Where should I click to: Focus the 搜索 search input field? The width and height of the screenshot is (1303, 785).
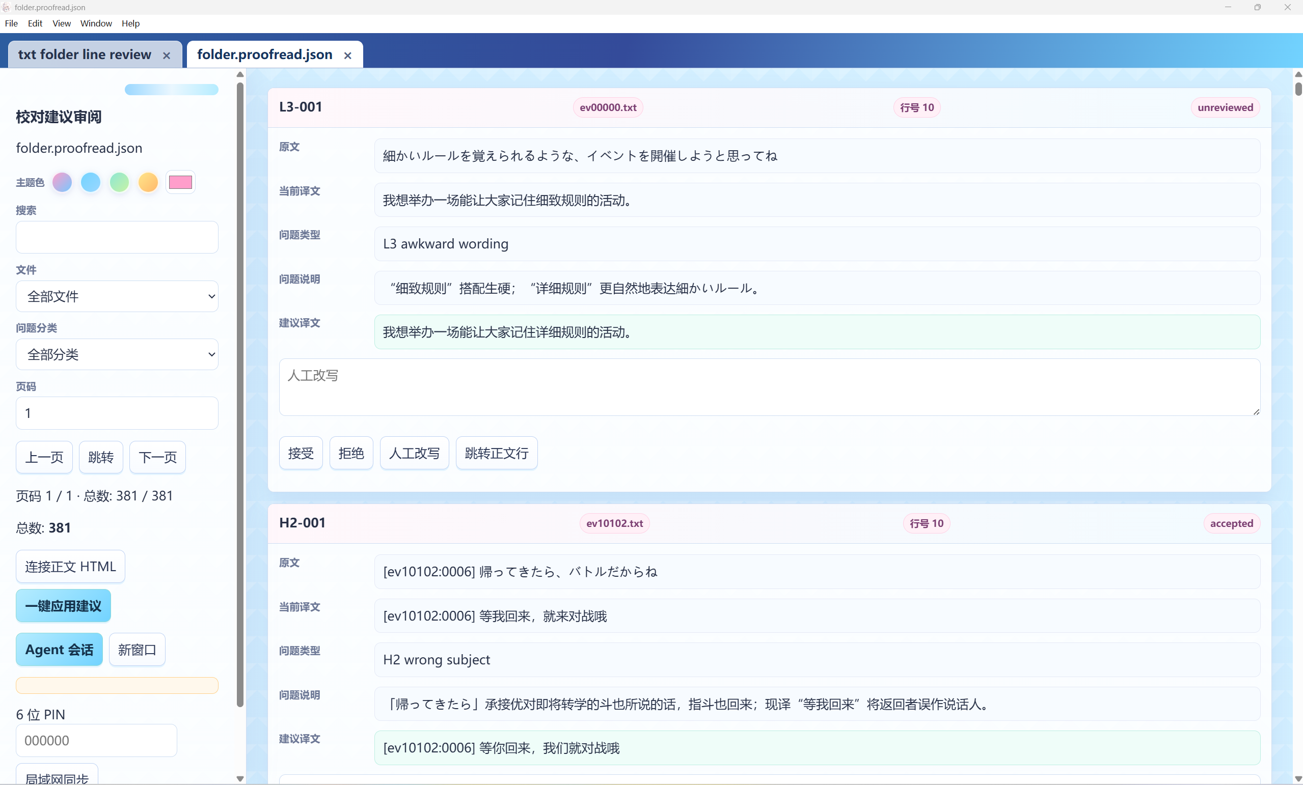click(117, 237)
